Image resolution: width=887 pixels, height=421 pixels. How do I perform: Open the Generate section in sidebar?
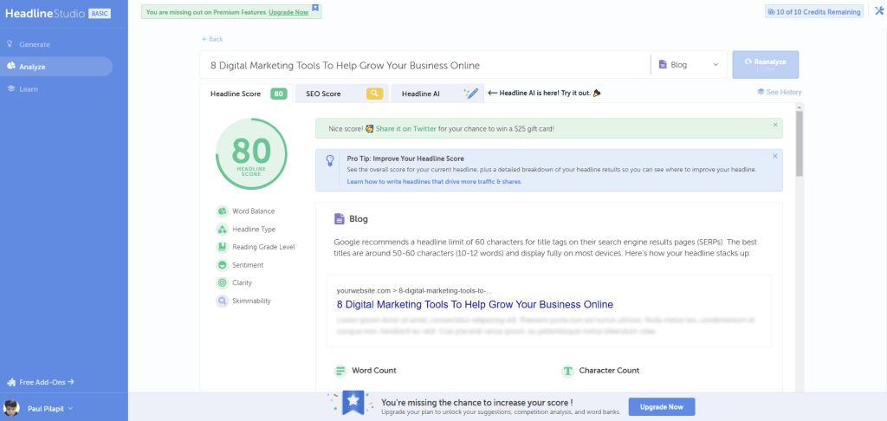tap(35, 44)
